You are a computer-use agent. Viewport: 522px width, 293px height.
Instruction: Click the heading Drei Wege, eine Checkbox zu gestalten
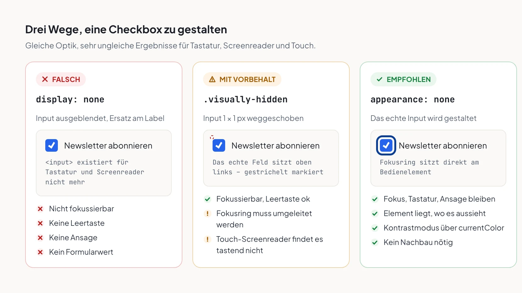[x=126, y=30]
